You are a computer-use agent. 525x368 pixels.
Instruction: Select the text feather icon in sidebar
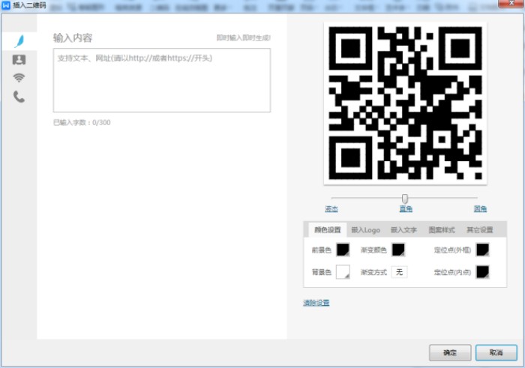(19, 41)
